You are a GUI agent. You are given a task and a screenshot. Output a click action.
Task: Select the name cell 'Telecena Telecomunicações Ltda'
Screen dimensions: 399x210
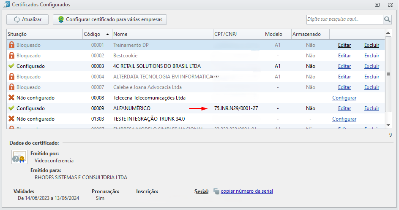(x=149, y=98)
